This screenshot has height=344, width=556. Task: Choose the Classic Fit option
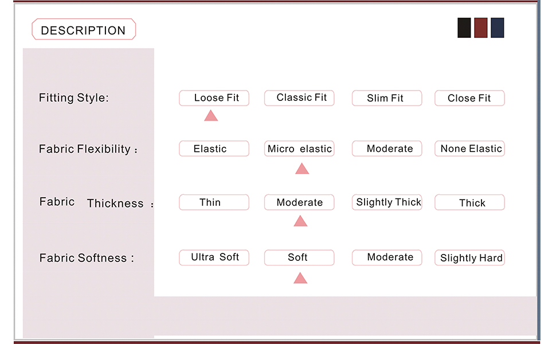coord(299,98)
